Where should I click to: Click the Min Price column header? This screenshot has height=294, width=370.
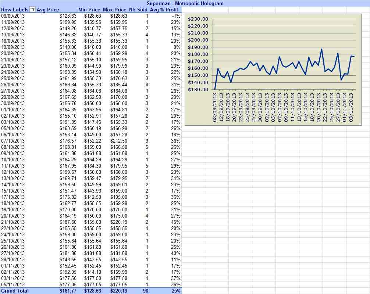click(x=89, y=10)
